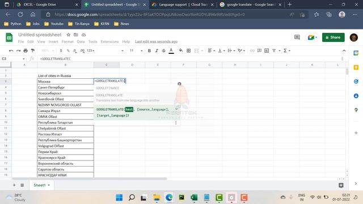
Task: Switch to EXCEL - Google Drive browser tab
Action: (48, 5)
